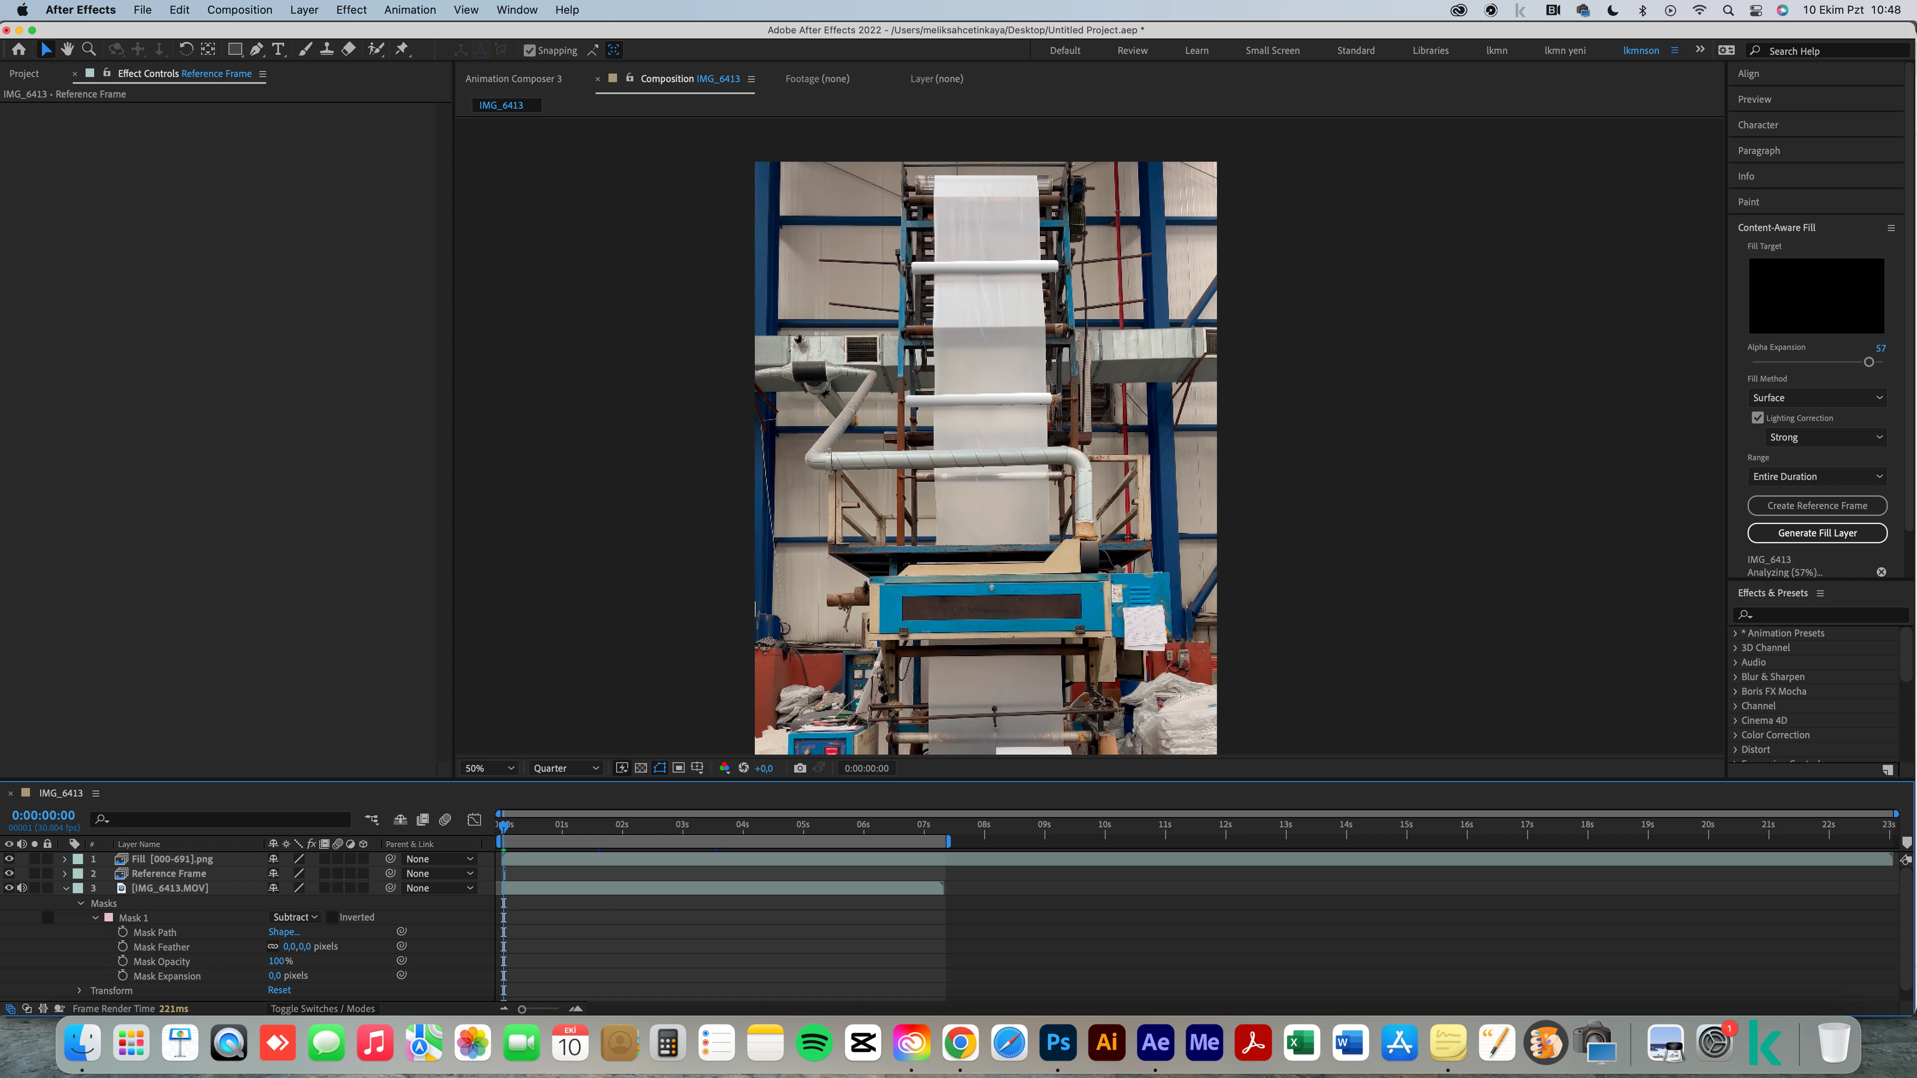Select the Clone Stamp tool
Viewport: 1917px width, 1078px height.
pyautogui.click(x=326, y=50)
